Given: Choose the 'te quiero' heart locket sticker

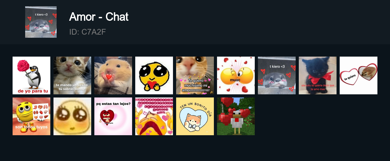Looking at the screenshot, I should (359, 75).
